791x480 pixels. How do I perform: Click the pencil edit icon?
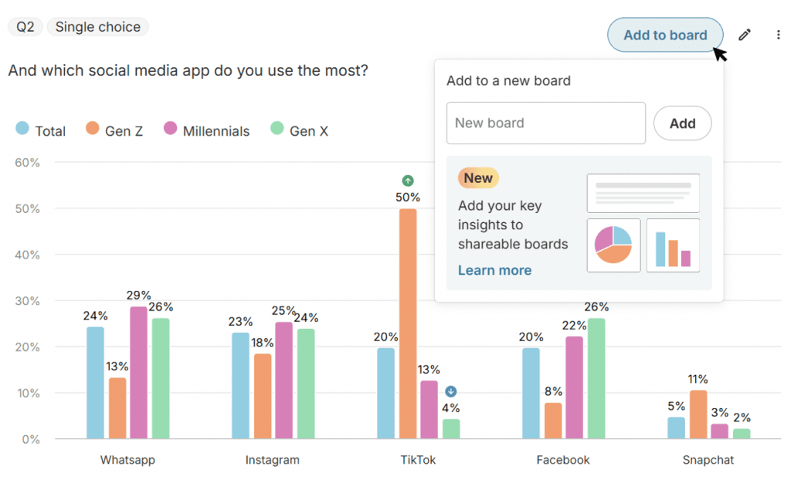[745, 35]
